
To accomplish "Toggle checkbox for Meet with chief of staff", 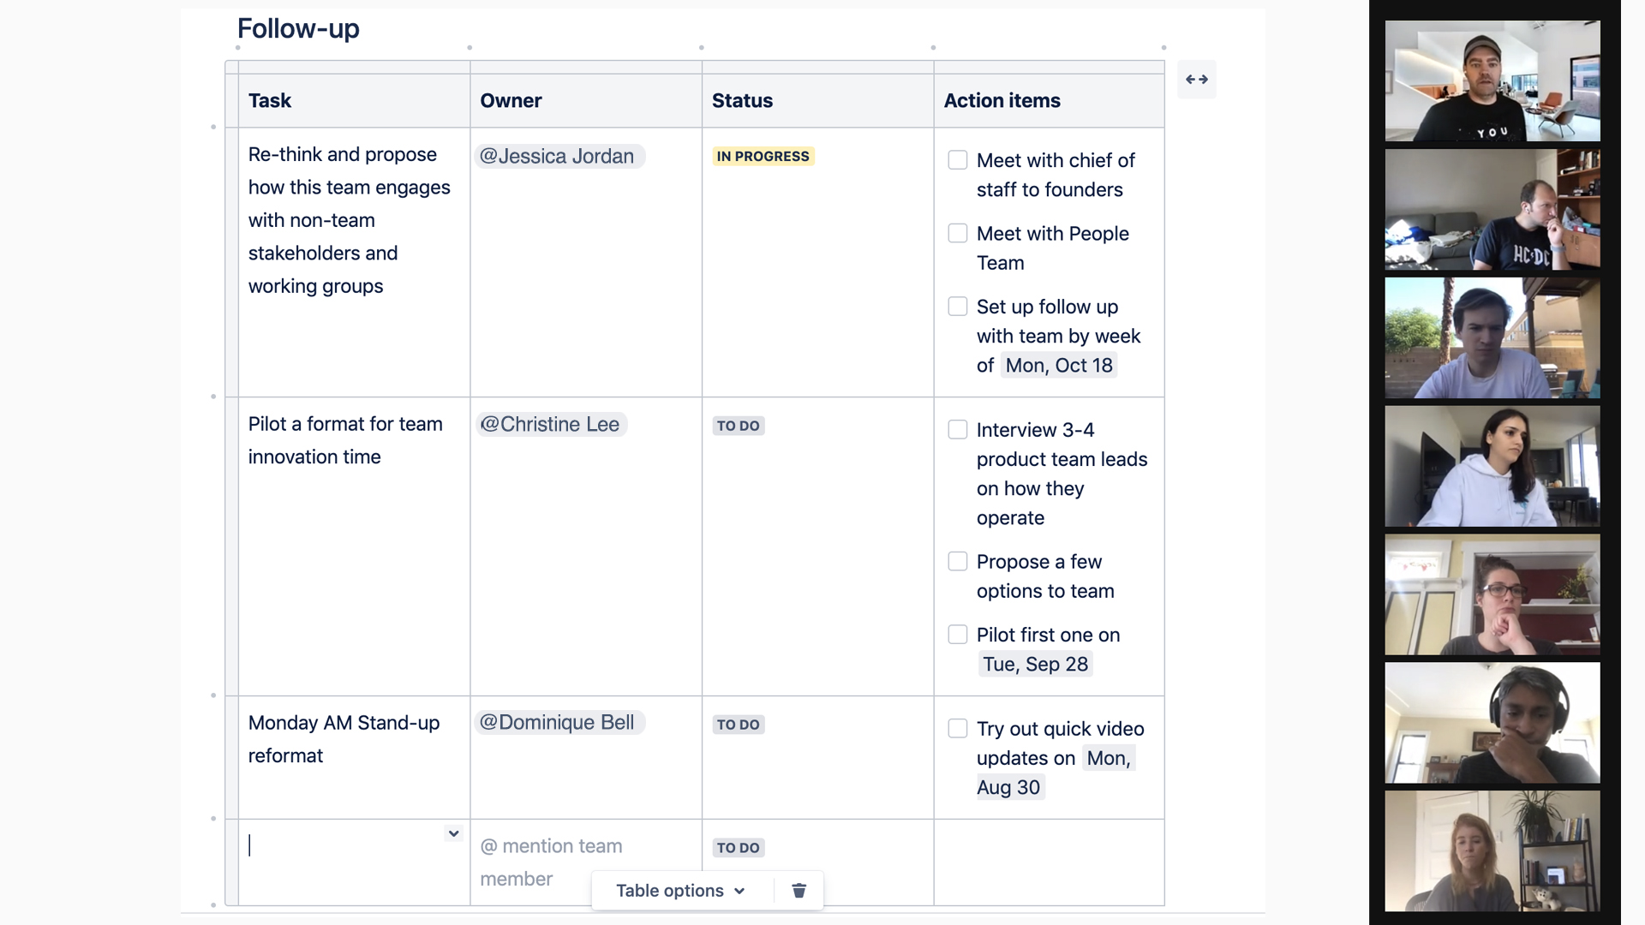I will coord(957,160).
